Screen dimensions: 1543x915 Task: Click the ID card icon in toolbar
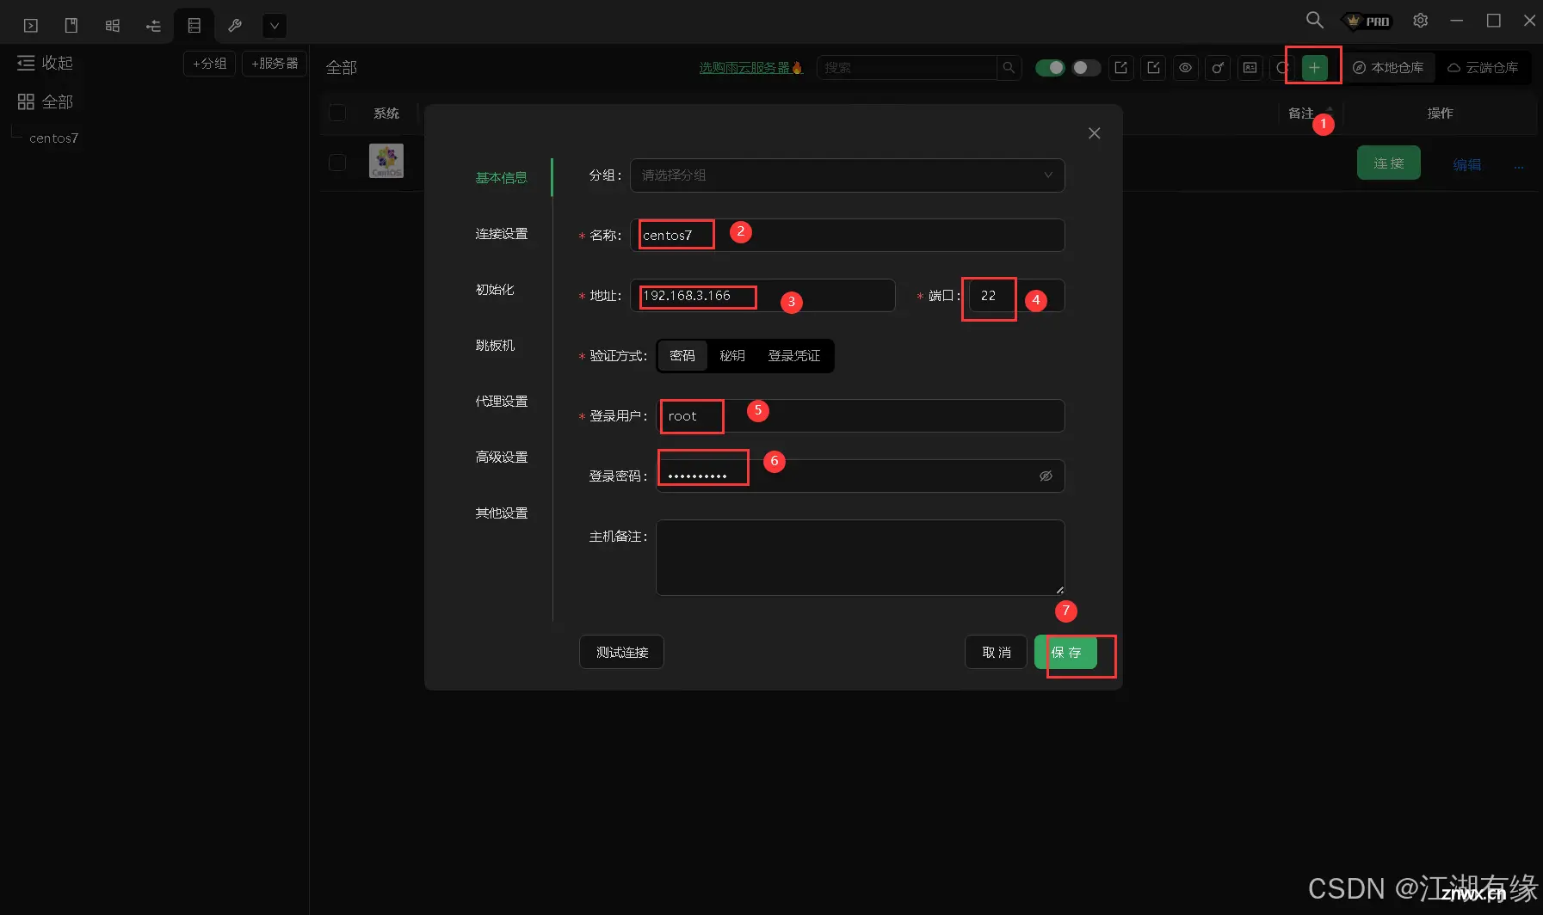coord(1250,67)
